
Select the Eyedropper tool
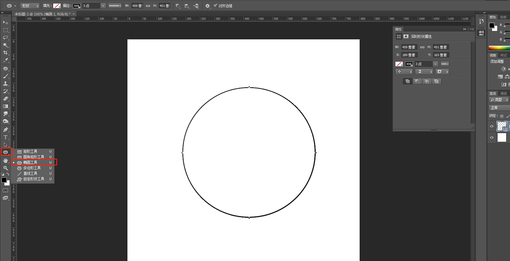coord(5,60)
